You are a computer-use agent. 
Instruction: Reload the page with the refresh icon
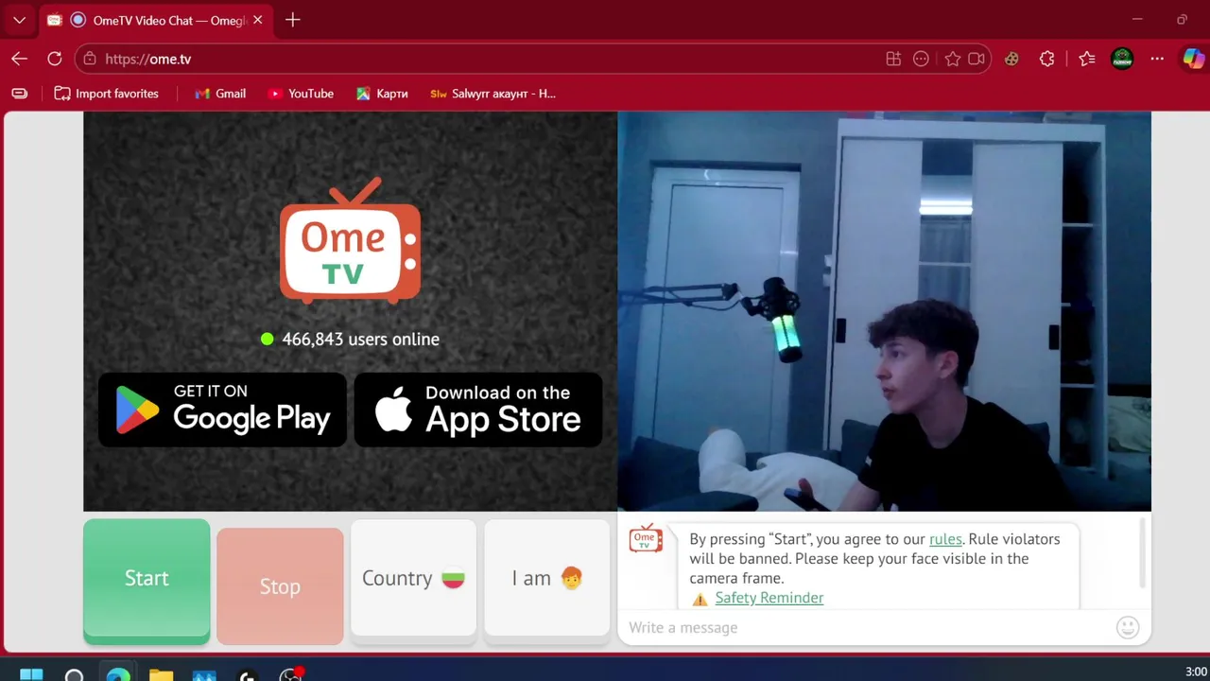pyautogui.click(x=55, y=59)
